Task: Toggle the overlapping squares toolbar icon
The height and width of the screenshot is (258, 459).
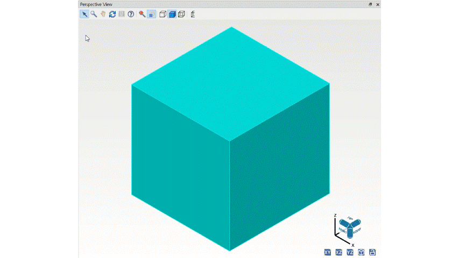Action: (x=151, y=14)
